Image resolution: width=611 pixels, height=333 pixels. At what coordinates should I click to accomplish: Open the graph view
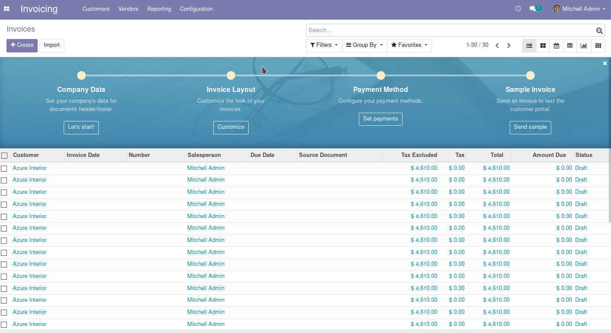584,45
